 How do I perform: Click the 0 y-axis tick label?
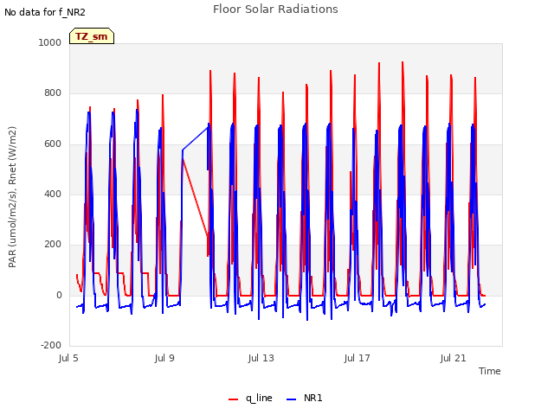click(59, 295)
